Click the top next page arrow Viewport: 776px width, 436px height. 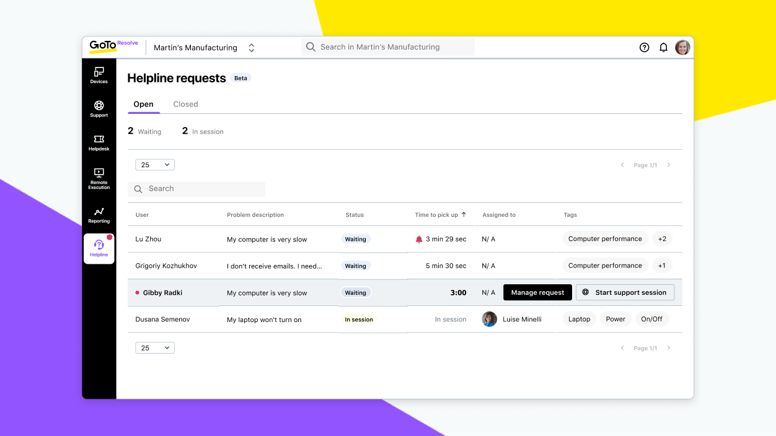(x=669, y=165)
